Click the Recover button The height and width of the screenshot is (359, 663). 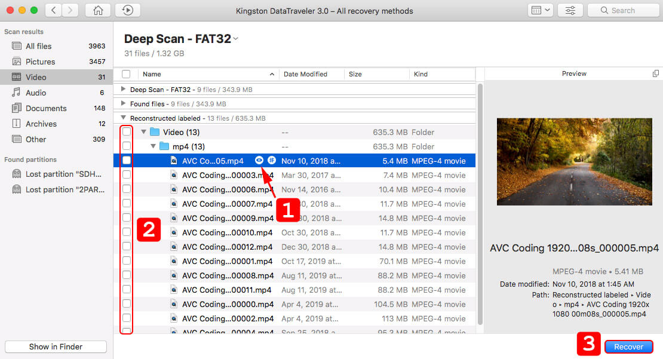point(628,346)
